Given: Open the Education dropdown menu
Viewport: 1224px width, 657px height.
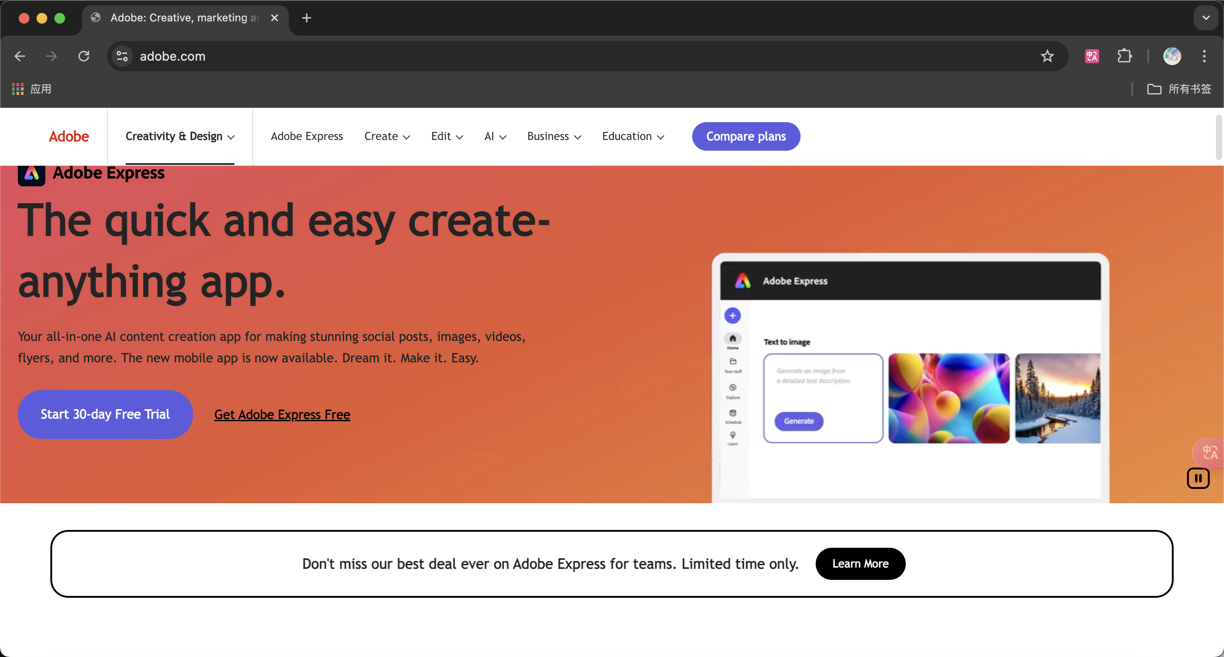Looking at the screenshot, I should tap(634, 136).
